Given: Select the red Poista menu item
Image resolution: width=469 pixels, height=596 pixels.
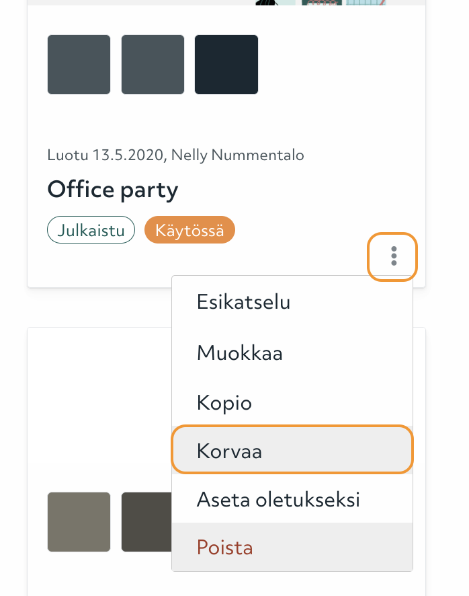Looking at the screenshot, I should point(292,547).
